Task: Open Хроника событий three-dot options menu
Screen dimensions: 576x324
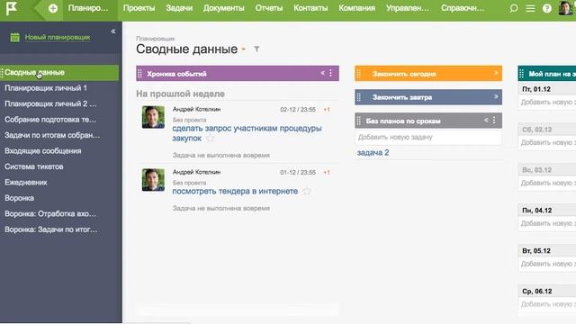Action: (x=330, y=73)
